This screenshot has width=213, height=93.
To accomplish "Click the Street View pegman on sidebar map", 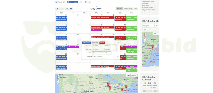I will tap(145, 34).
